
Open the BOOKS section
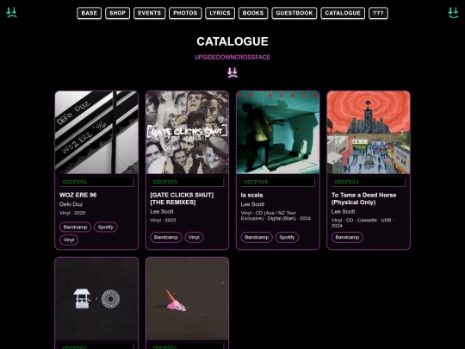(x=253, y=13)
